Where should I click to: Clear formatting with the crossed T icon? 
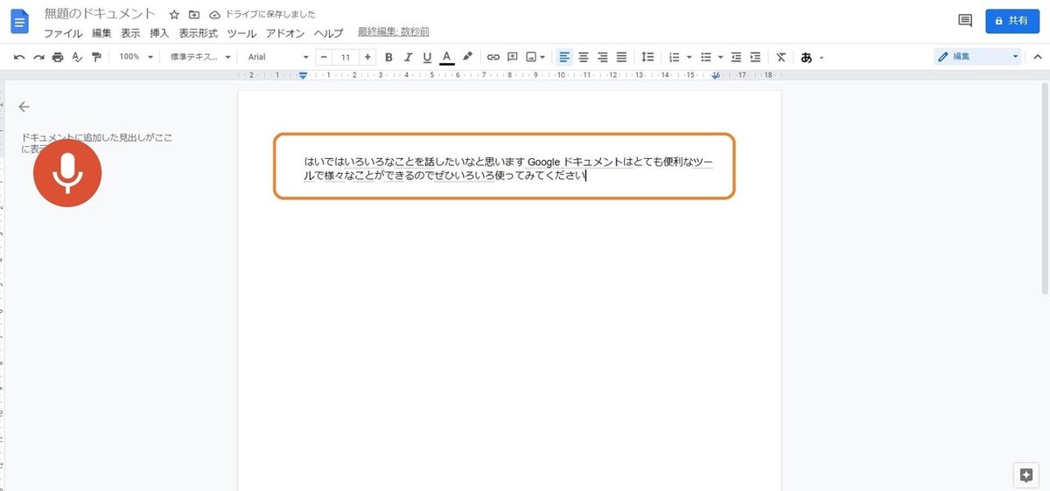pyautogui.click(x=781, y=57)
